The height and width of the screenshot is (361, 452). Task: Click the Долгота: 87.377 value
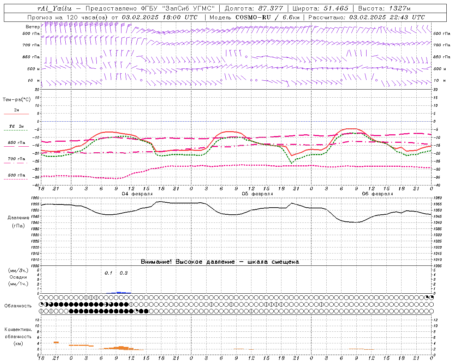tap(254, 8)
